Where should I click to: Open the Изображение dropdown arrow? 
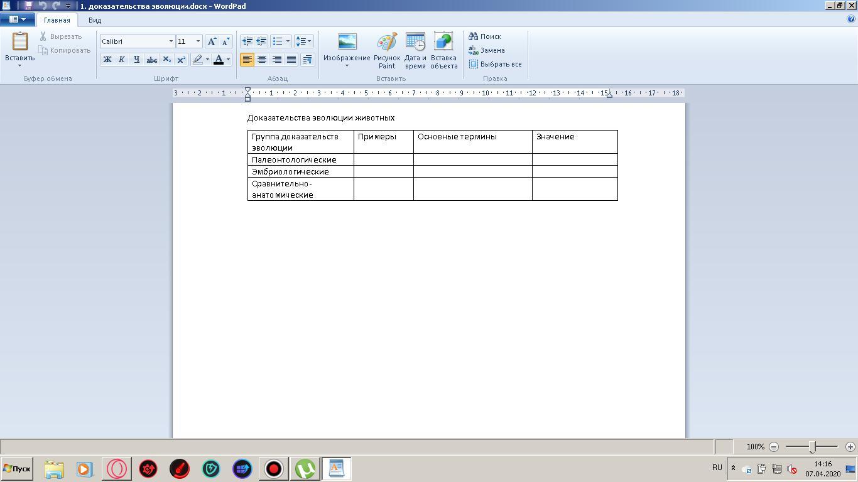coord(347,65)
